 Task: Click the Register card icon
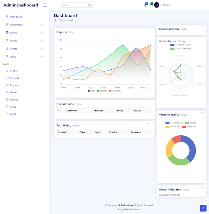7,85
